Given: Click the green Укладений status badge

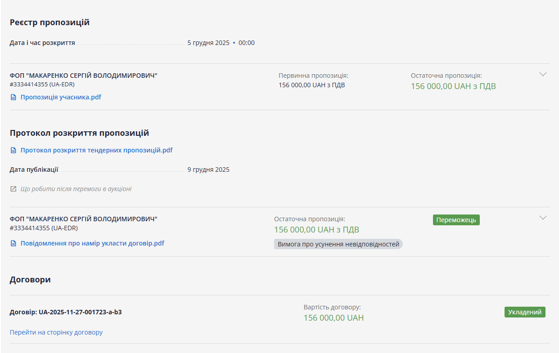Looking at the screenshot, I should (x=524, y=312).
